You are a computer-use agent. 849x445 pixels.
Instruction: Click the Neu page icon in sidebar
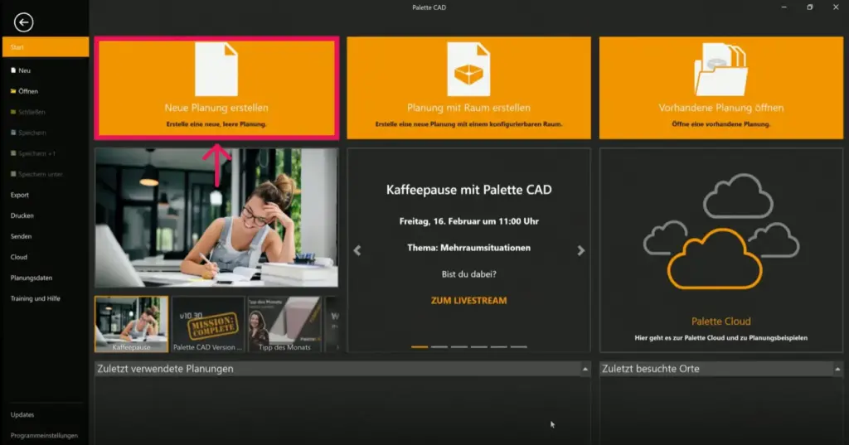click(13, 70)
